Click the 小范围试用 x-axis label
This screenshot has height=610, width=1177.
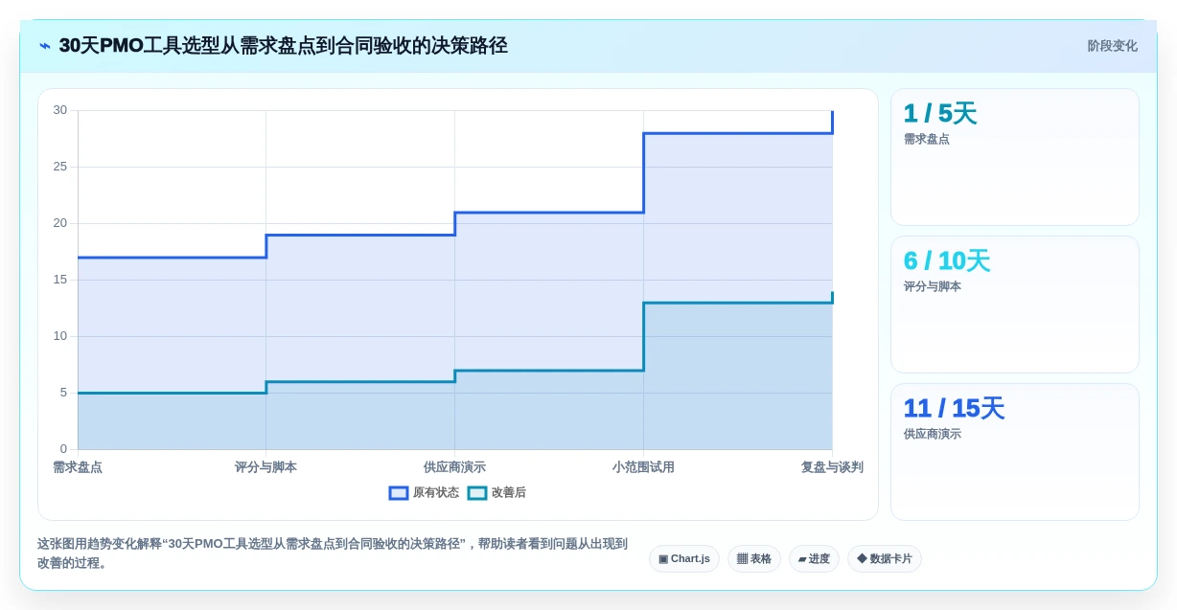[643, 467]
